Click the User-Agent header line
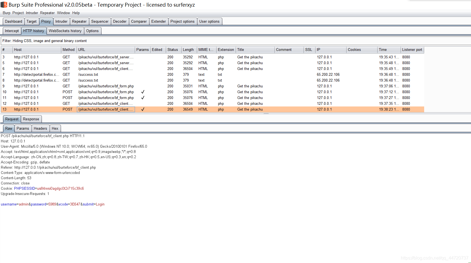Viewport: 471px width, 263px height. [74, 146]
